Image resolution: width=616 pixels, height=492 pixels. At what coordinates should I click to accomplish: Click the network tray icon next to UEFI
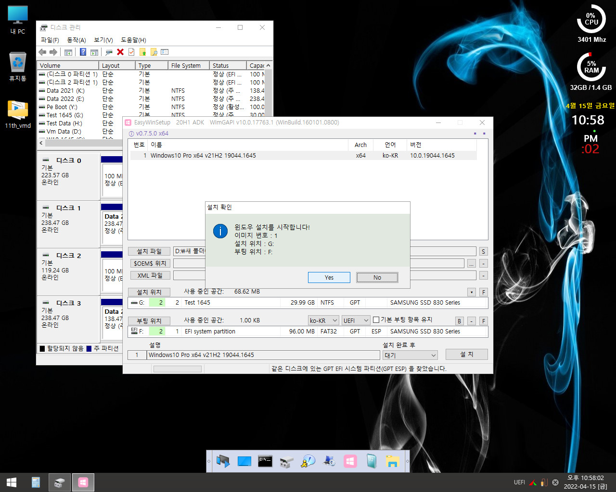coord(533,482)
